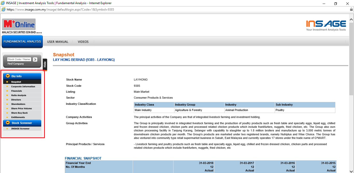
Task: View the Directors page
Action: pyautogui.click(x=16, y=100)
